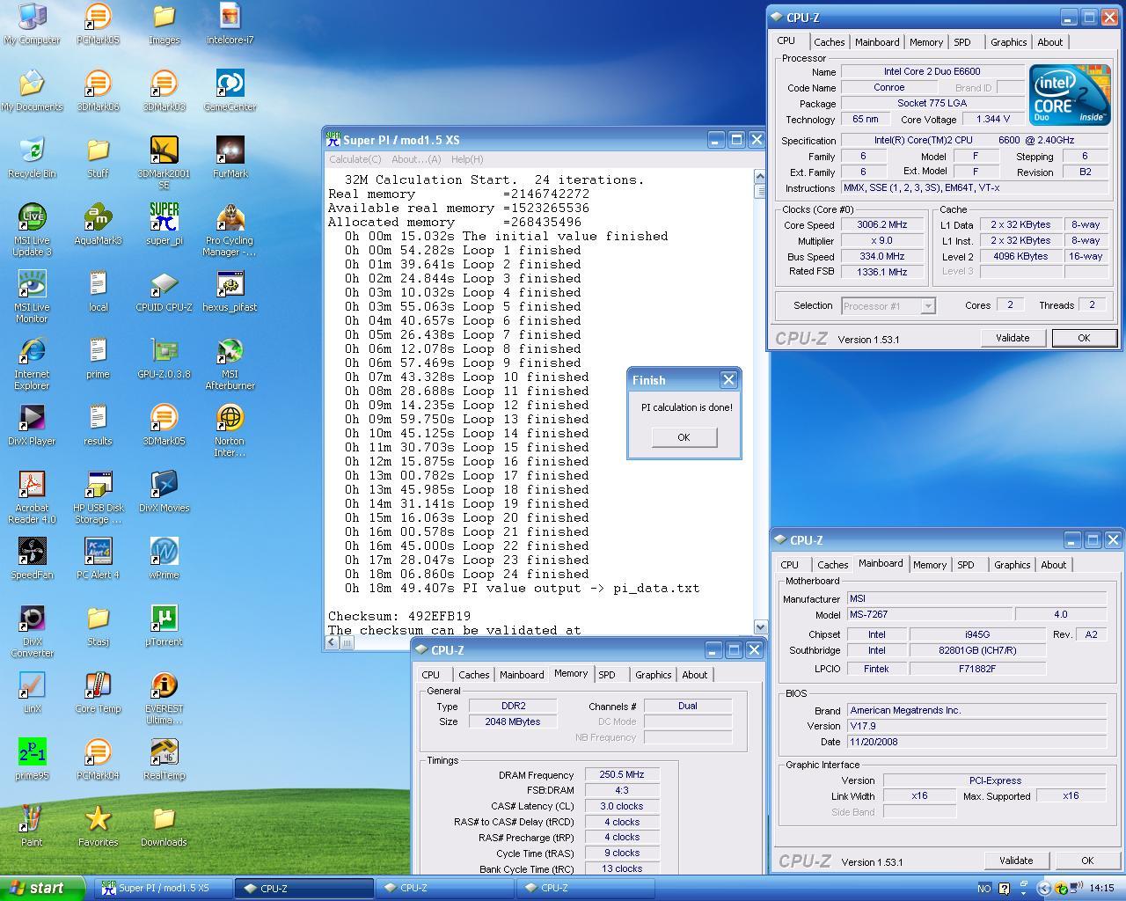1126x901 pixels.
Task: Open Acrobat Reader 4.0 shortcut
Action: coord(32,497)
